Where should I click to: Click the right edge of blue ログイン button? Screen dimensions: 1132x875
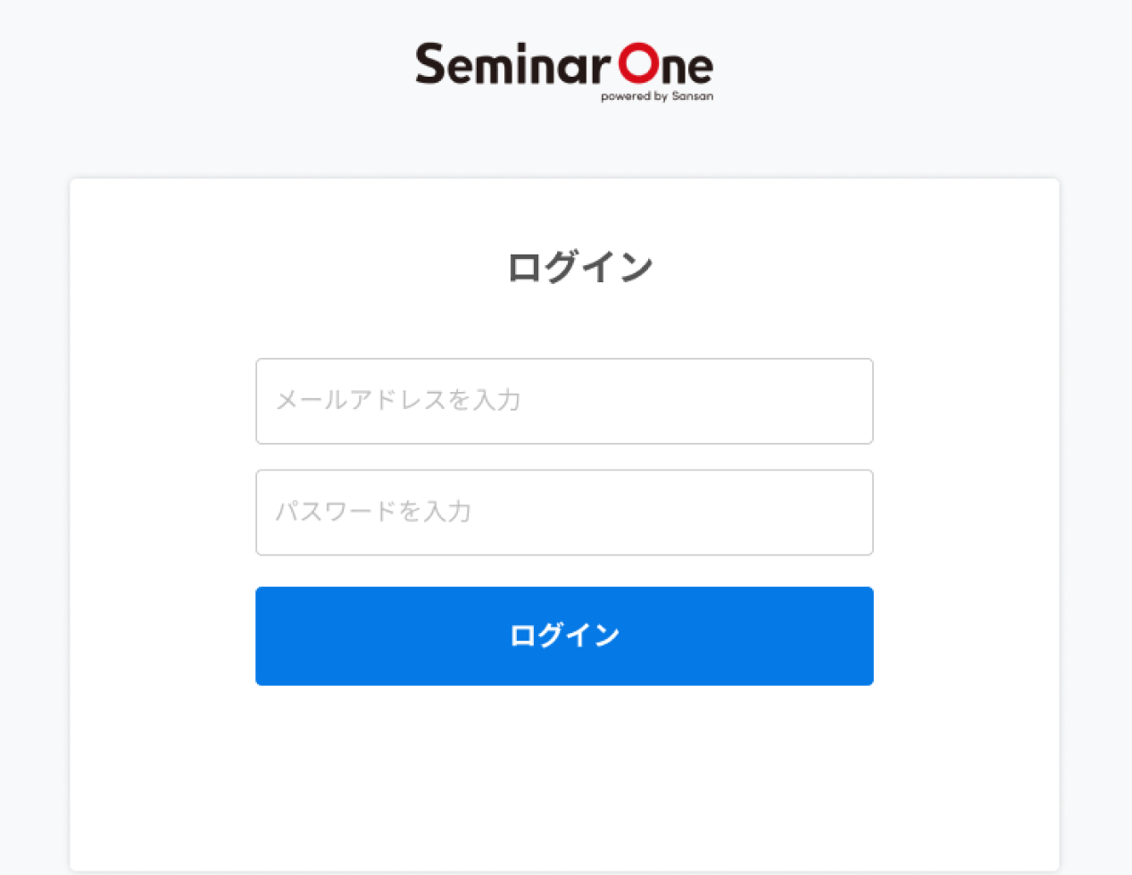[x=861, y=636]
